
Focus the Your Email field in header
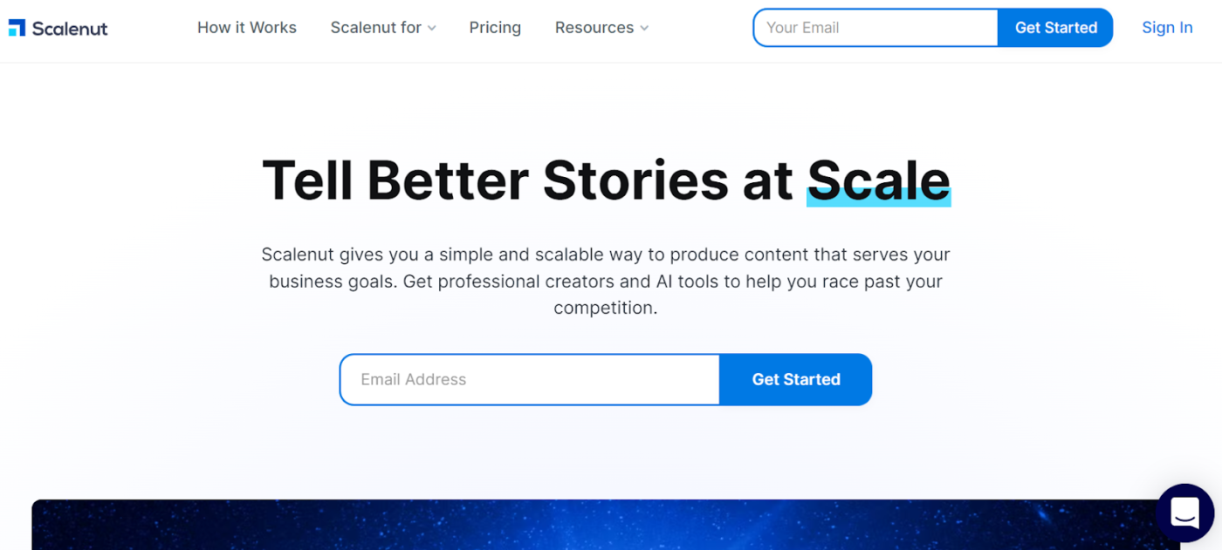point(875,28)
